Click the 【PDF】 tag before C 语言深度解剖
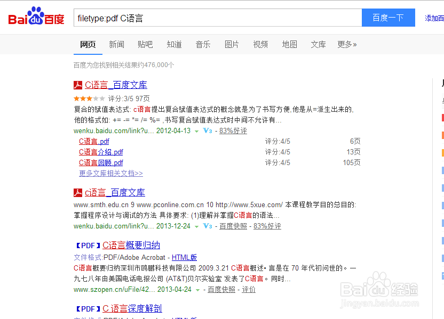 point(88,309)
